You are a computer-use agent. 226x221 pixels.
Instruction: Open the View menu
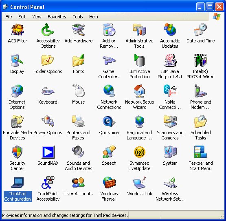coord(37,17)
